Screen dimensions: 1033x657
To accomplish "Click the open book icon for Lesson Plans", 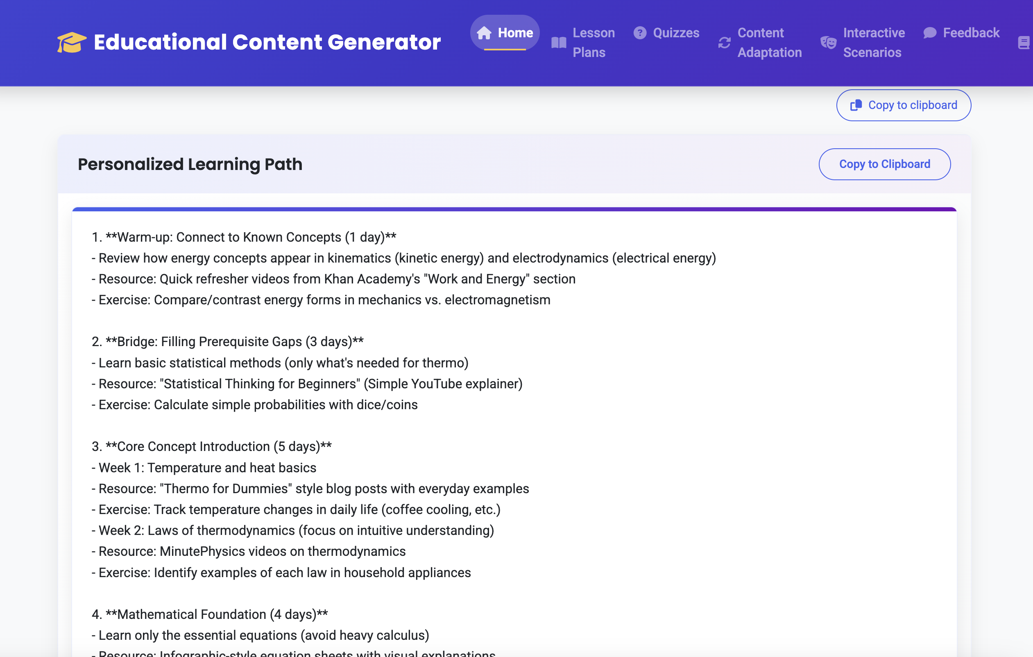I will pos(559,43).
